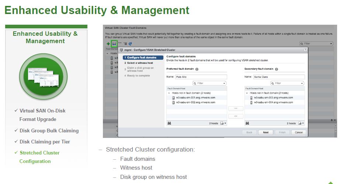
Task: Click info icon beside Preferred fault domain
Action: (x=197, y=69)
